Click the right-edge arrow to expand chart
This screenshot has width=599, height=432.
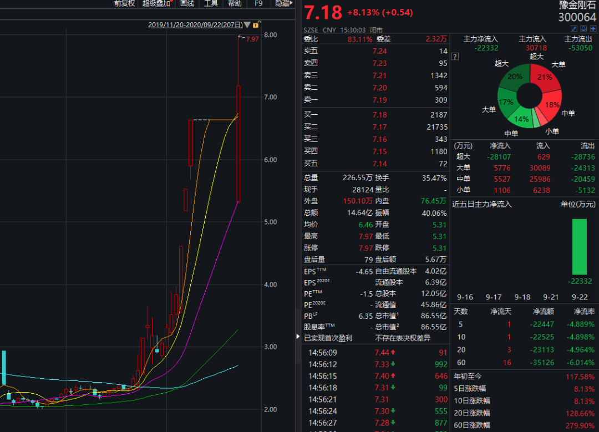pyautogui.click(x=298, y=336)
